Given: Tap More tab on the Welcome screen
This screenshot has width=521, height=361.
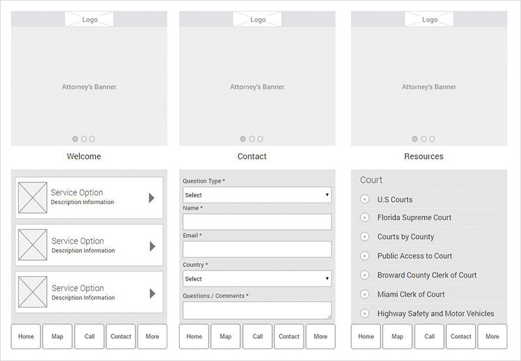Looking at the screenshot, I should tap(152, 336).
